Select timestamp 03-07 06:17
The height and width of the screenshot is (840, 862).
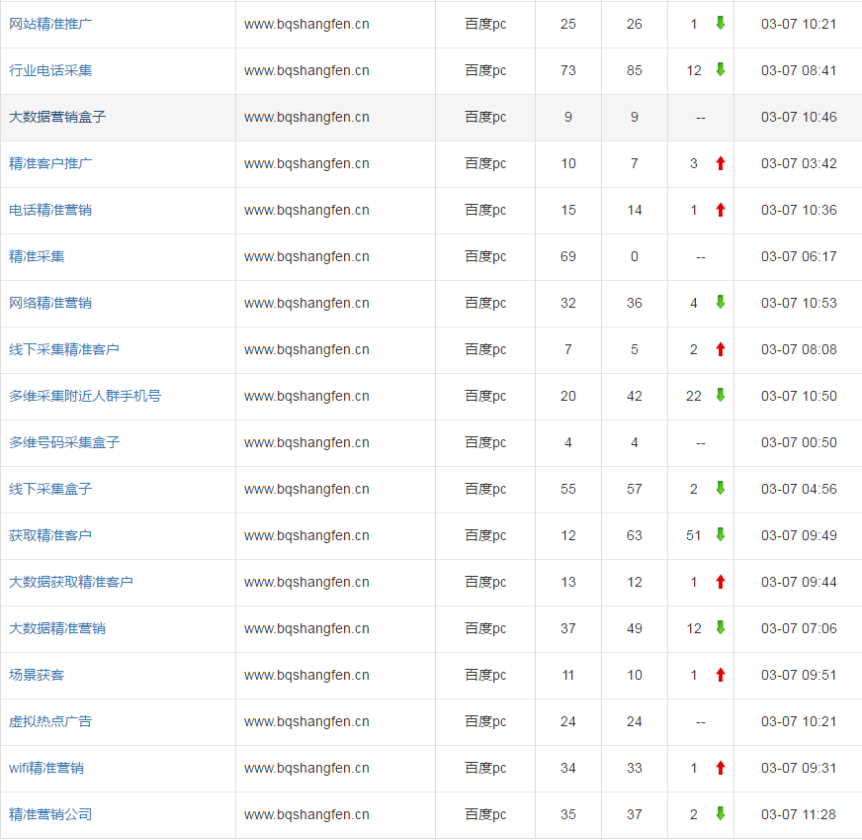(799, 256)
